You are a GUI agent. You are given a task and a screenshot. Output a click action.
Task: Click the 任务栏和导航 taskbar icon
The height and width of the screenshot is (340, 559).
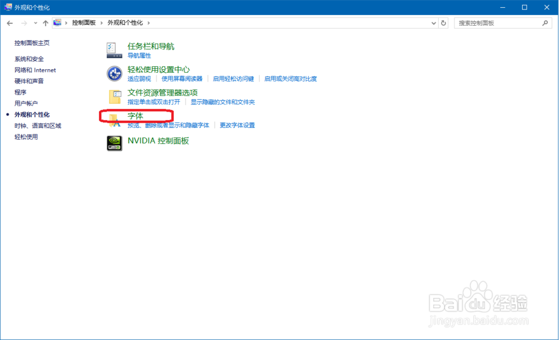113,50
